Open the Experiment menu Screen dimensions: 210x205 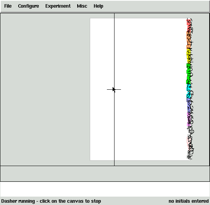pos(58,6)
